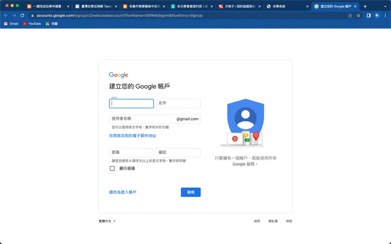
Task: Close the 非學系統 tab
Action: [307, 6]
